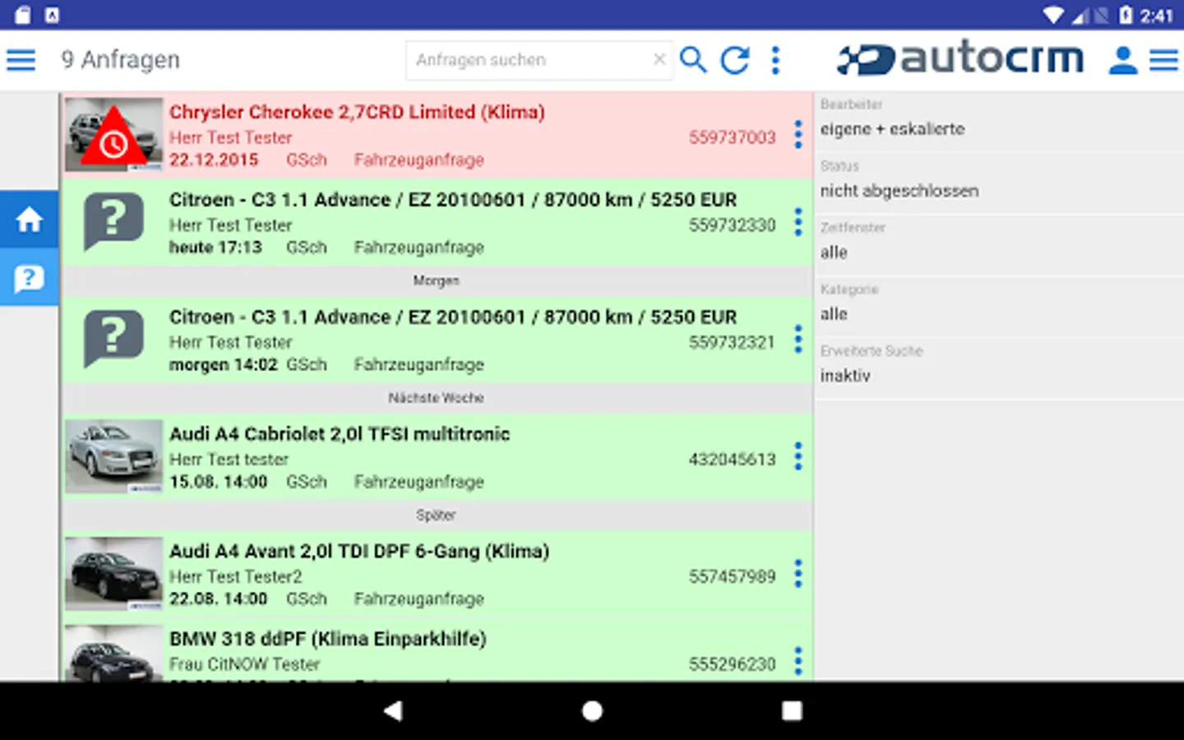Image resolution: width=1184 pixels, height=740 pixels.
Task: Open the toolbar overflow menu
Action: tap(775, 60)
